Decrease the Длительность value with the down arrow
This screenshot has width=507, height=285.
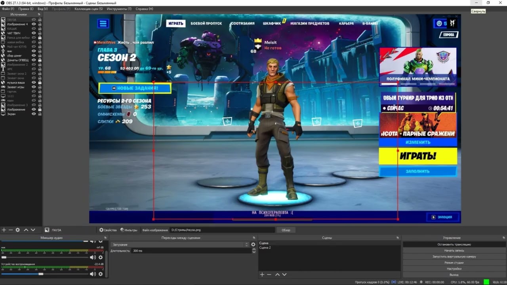coord(253,252)
